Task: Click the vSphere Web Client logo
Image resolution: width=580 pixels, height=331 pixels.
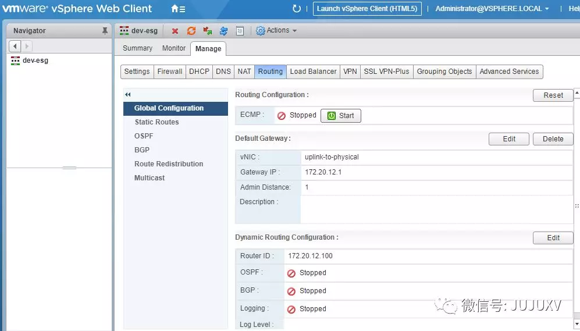Action: coord(77,9)
